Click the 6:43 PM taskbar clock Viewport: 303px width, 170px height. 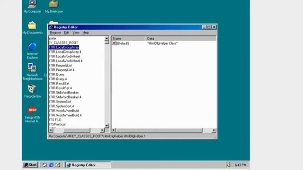pos(241,165)
